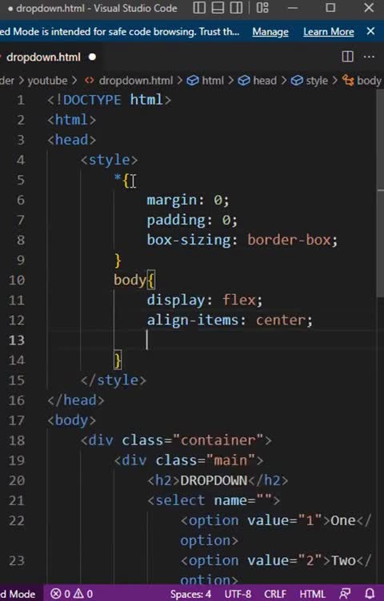Image resolution: width=384 pixels, height=601 pixels.
Task: Click 'align-items' property on line 12
Action: pos(193,320)
